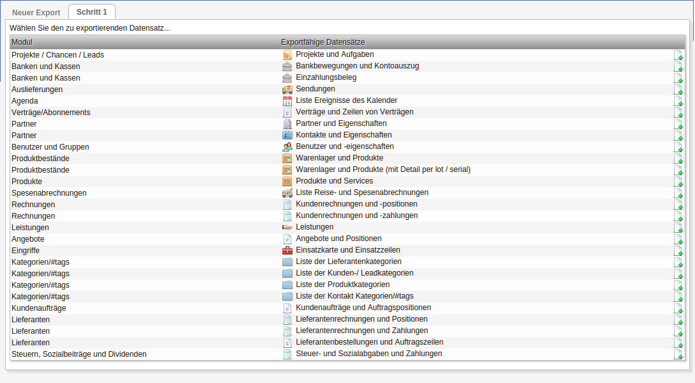
Task: Click new export icon for Sendungen row
Action: coord(678,90)
